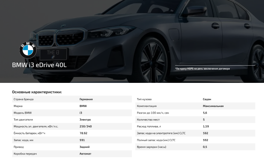Viewport: 264px width, 162px height.
Task: Click the Модель BMW label
Action: pyautogui.click(x=23, y=113)
